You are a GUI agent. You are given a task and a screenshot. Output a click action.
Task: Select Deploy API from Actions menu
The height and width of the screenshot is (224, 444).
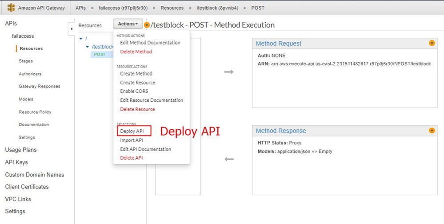[132, 131]
